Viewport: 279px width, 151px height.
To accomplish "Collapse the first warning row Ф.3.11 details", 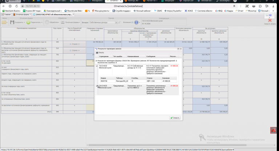I will pyautogui.click(x=97, y=66).
